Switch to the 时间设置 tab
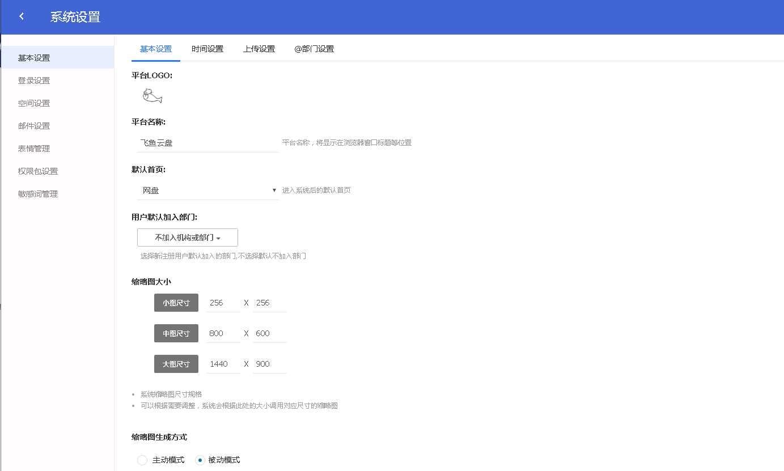 (x=207, y=49)
